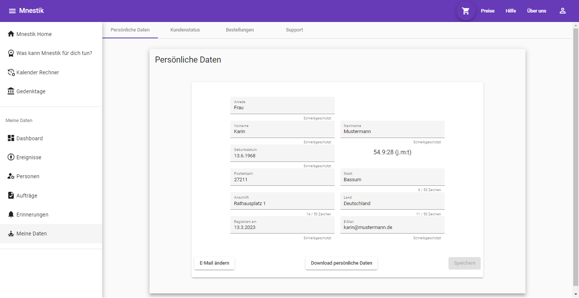Open Preise in the top bar
Image resolution: width=579 pixels, height=298 pixels.
click(x=488, y=11)
